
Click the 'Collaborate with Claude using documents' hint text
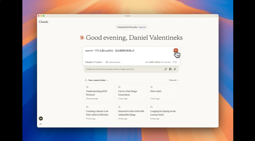pyautogui.click(x=110, y=69)
